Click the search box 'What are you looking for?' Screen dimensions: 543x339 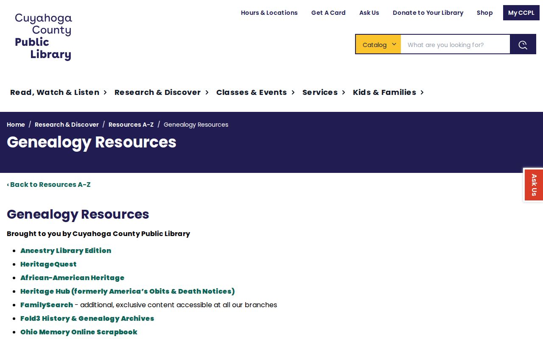tap(455, 44)
